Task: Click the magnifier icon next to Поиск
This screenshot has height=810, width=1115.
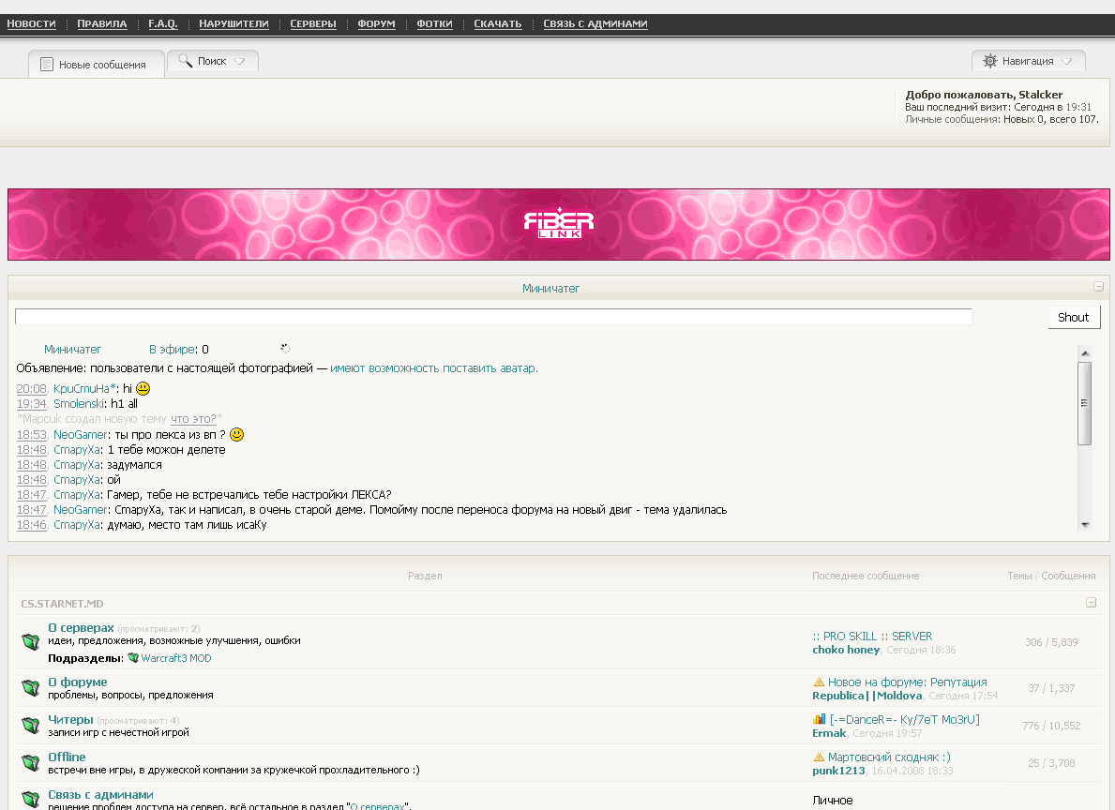Action: pyautogui.click(x=186, y=60)
